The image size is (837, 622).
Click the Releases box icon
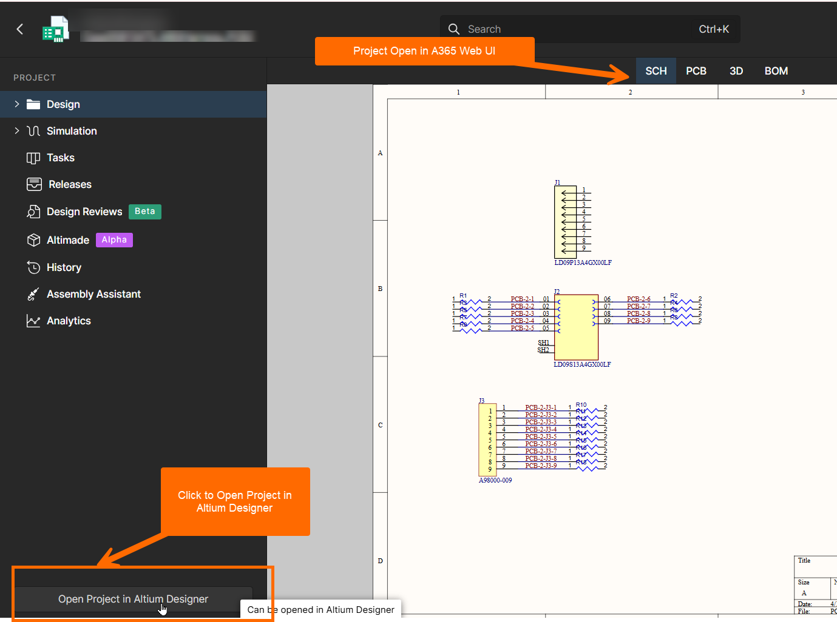pos(34,184)
